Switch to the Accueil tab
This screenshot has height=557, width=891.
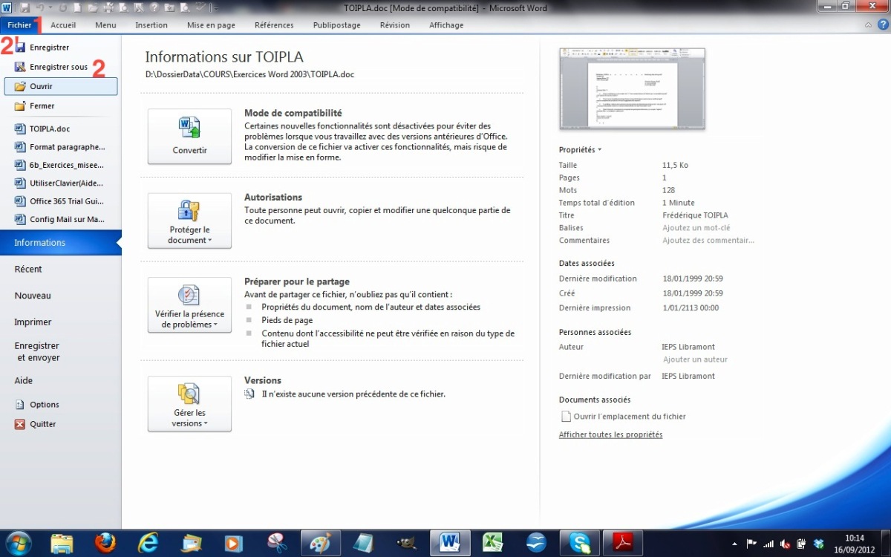click(x=63, y=25)
